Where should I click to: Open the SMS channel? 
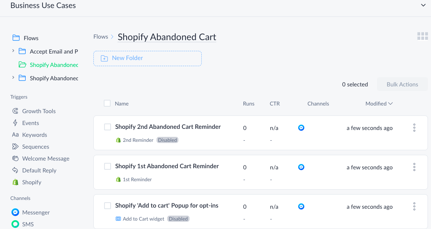[x=23, y=224]
